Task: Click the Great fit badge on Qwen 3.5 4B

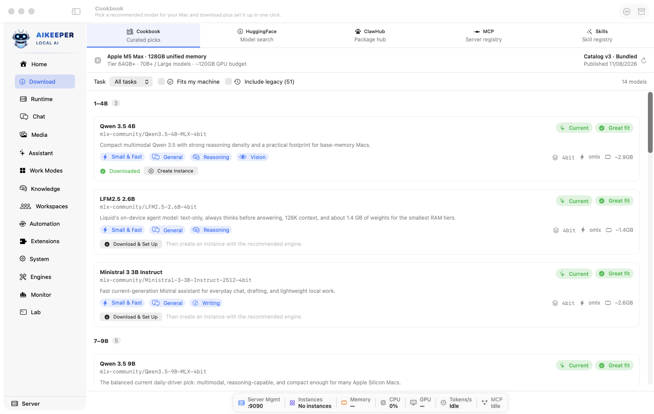Action: [614, 128]
